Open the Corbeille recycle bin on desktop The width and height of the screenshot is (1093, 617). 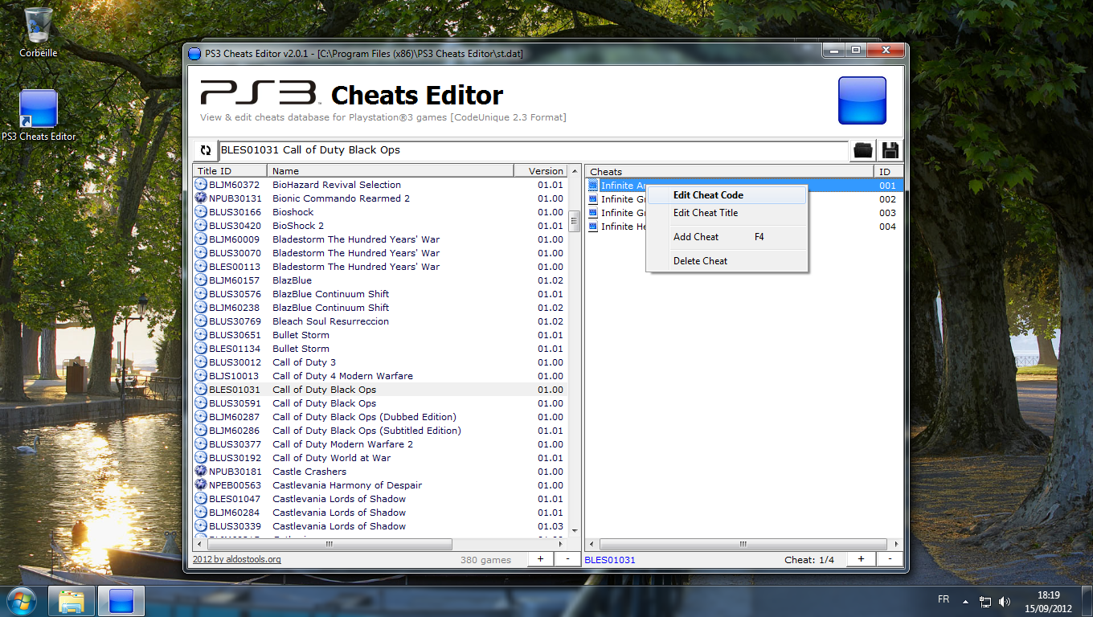pos(38,32)
